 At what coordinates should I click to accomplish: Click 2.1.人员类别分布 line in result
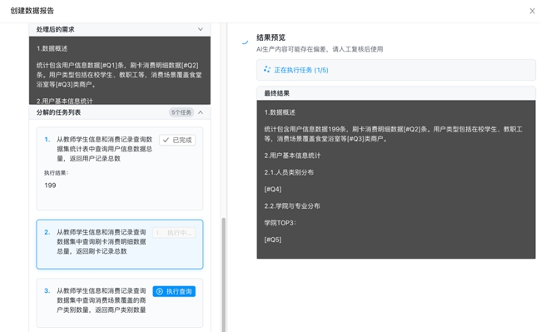[x=289, y=172]
